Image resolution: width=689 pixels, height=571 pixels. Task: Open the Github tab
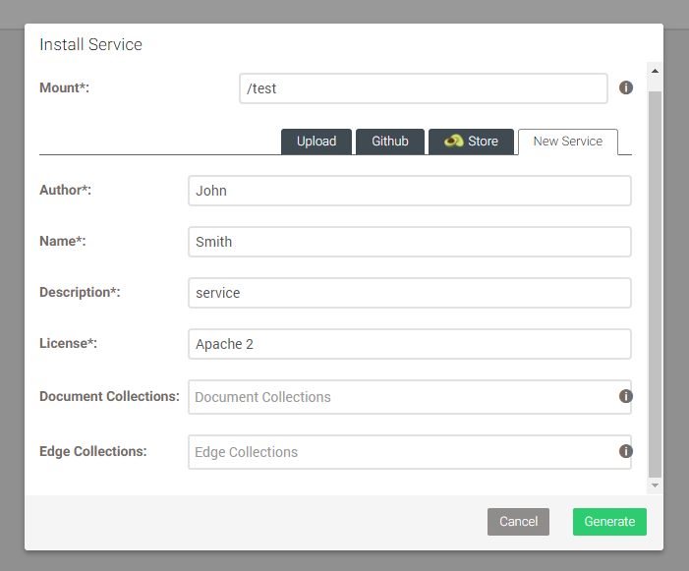click(x=389, y=142)
